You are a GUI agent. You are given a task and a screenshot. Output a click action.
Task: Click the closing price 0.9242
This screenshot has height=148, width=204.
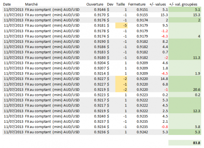pos(142,132)
